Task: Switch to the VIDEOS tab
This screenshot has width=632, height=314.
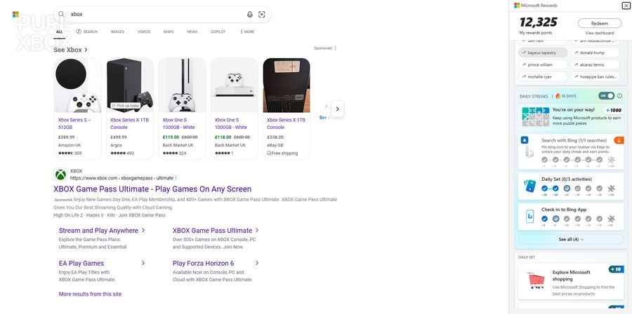Action: pyautogui.click(x=144, y=32)
